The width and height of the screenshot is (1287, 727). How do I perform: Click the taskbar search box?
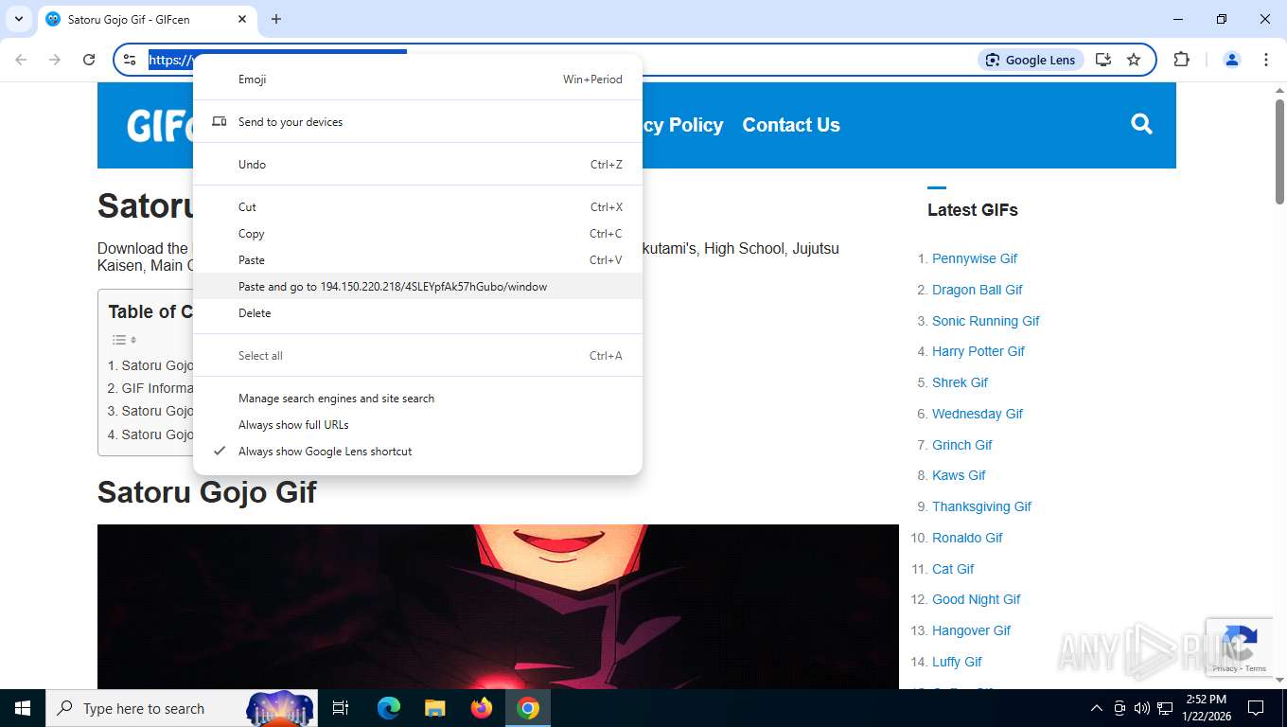182,708
